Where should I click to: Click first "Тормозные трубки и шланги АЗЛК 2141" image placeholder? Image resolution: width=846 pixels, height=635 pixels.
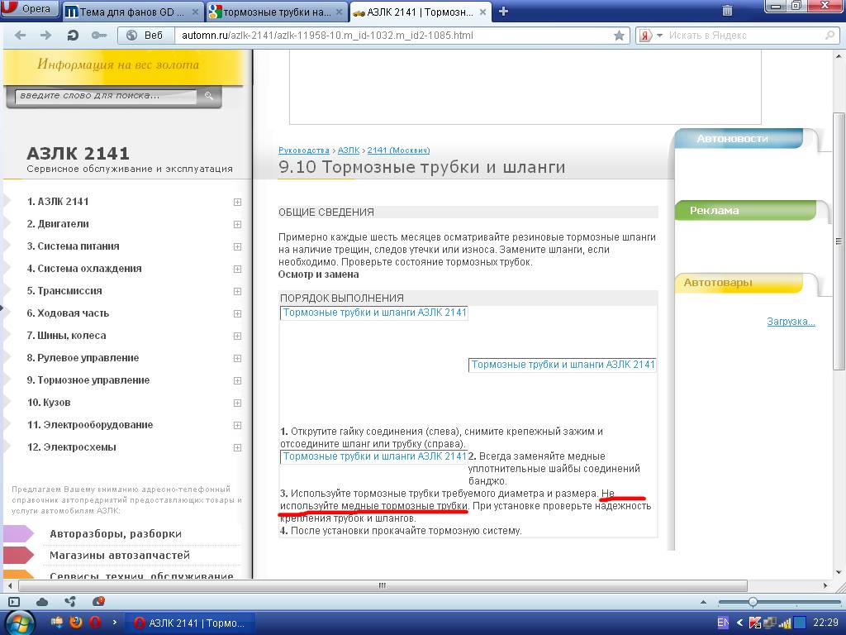tap(374, 313)
